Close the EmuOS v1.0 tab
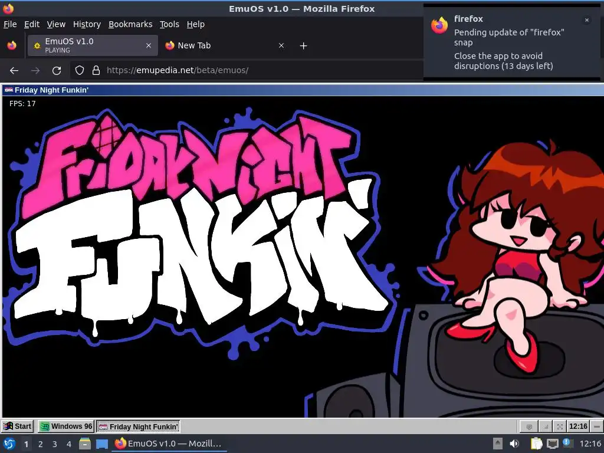 [148, 45]
